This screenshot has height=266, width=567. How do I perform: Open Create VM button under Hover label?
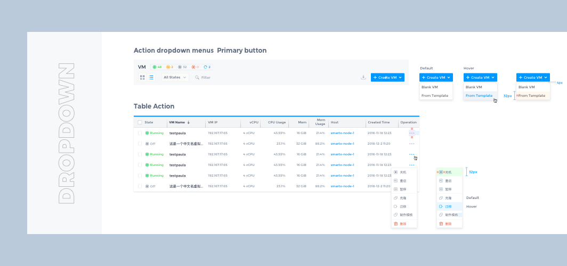(x=480, y=77)
